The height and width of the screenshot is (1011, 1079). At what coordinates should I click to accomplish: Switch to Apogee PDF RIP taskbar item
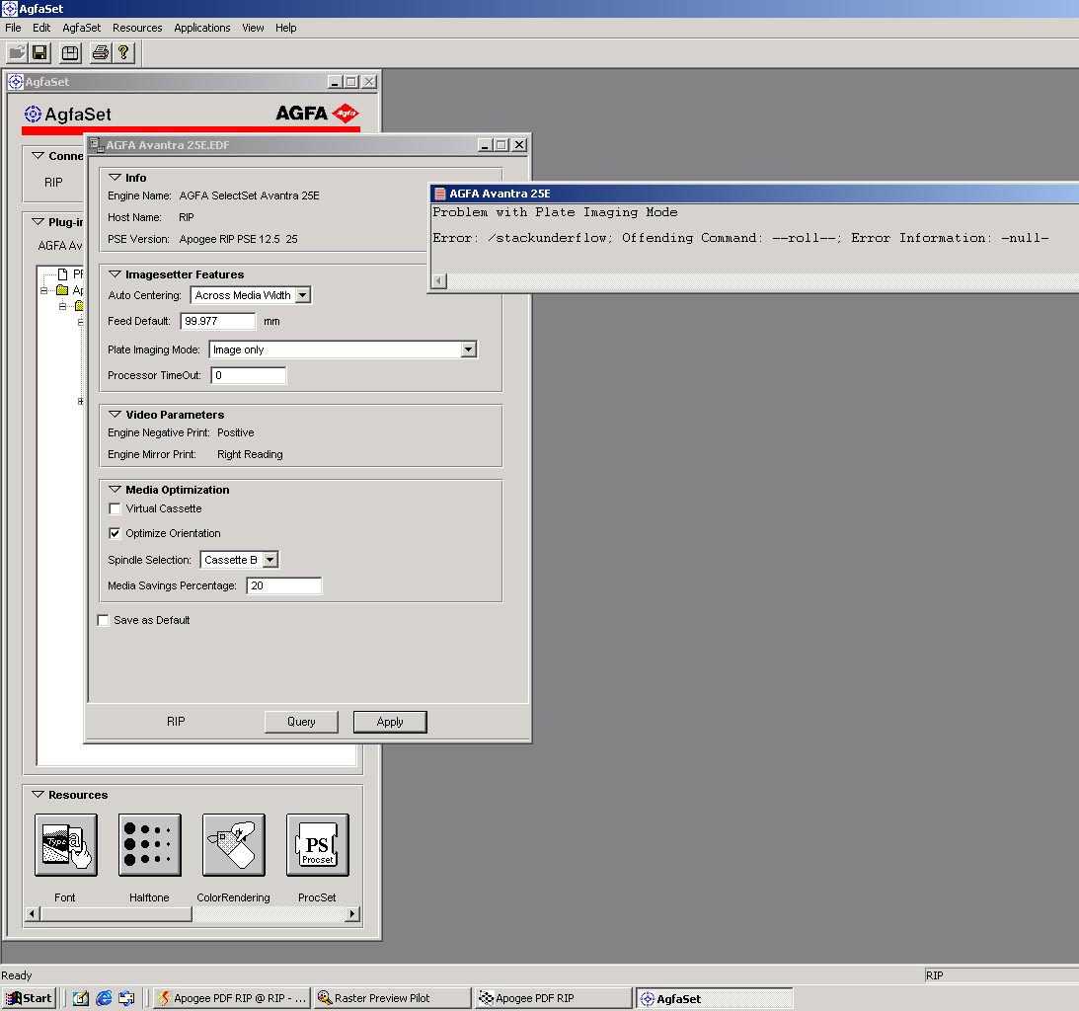click(x=553, y=998)
